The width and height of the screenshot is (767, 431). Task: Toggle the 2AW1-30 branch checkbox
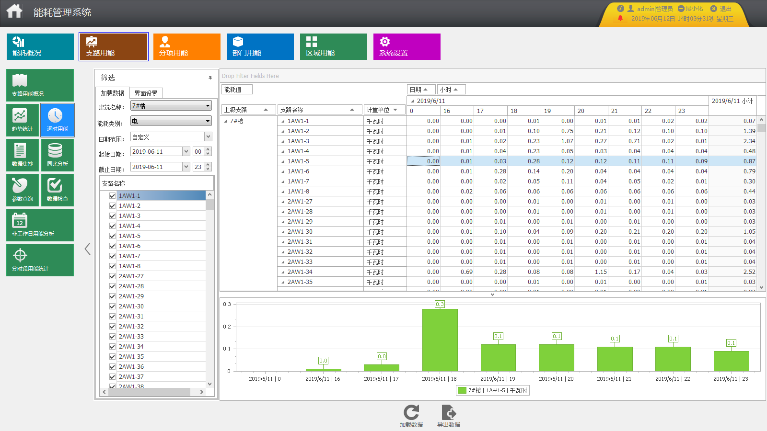pos(112,306)
